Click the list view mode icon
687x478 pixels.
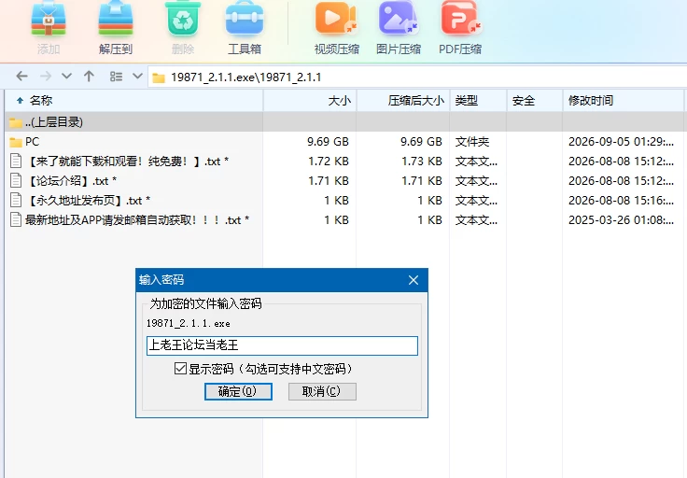click(116, 77)
